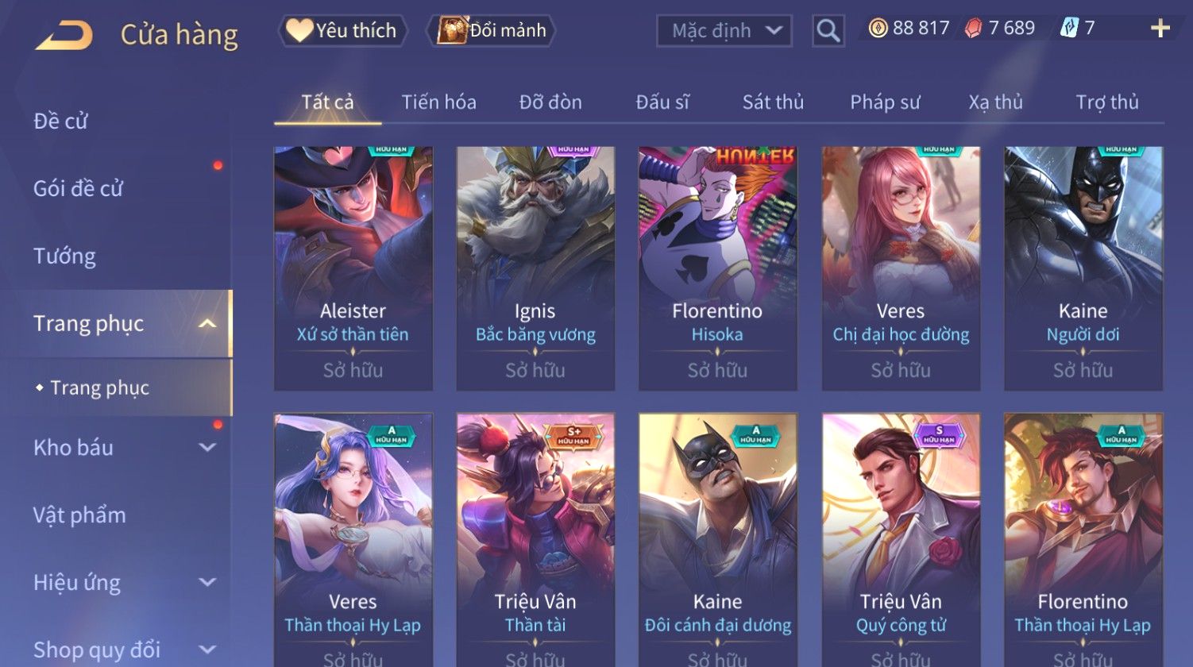Viewport: 1193px width, 667px height.
Task: Open Kaine Người dơi skin card
Action: click(1083, 268)
